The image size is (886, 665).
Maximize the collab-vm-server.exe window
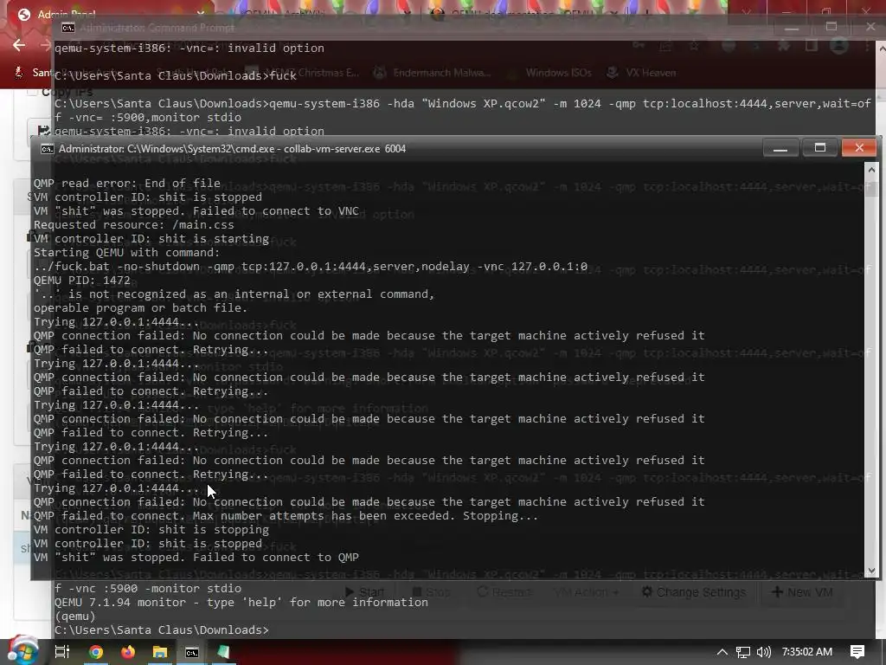[x=820, y=148]
